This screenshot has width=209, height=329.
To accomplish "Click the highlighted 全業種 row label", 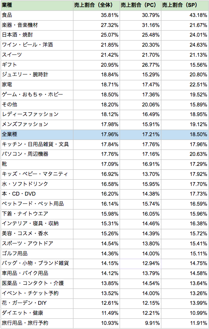I will click(37, 134).
